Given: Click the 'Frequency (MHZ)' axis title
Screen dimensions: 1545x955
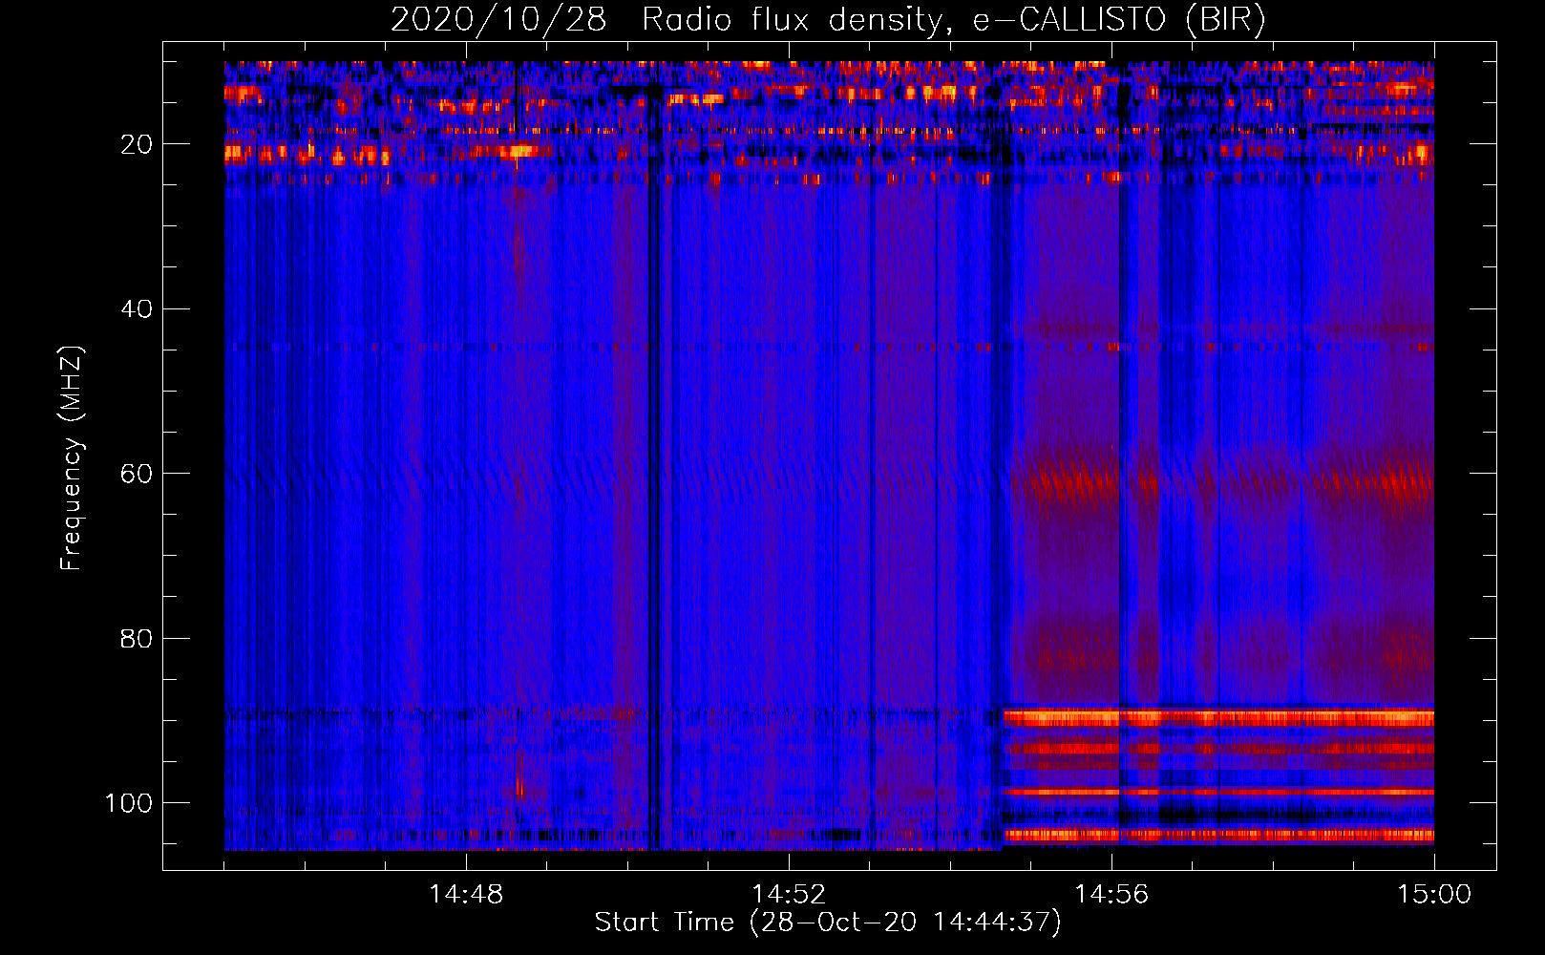Looking at the screenshot, I should click(72, 458).
